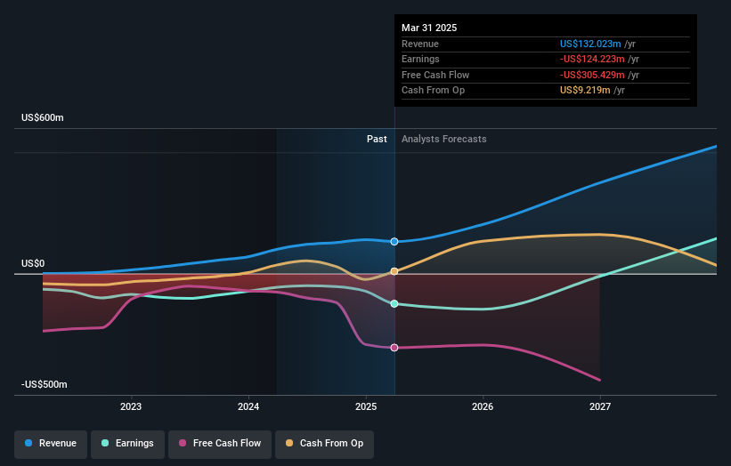Click the 2027 x-axis label
The width and height of the screenshot is (731, 466).
click(600, 406)
